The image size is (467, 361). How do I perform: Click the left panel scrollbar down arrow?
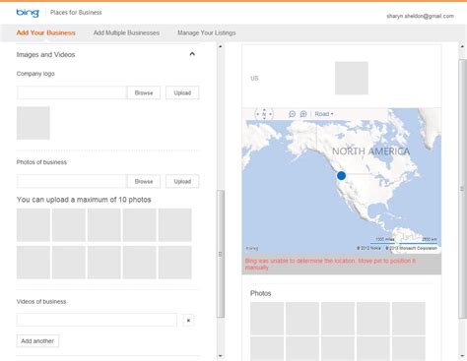click(221, 356)
